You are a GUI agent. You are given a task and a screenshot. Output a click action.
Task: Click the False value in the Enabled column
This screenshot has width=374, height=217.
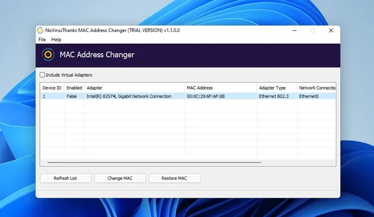(72, 96)
